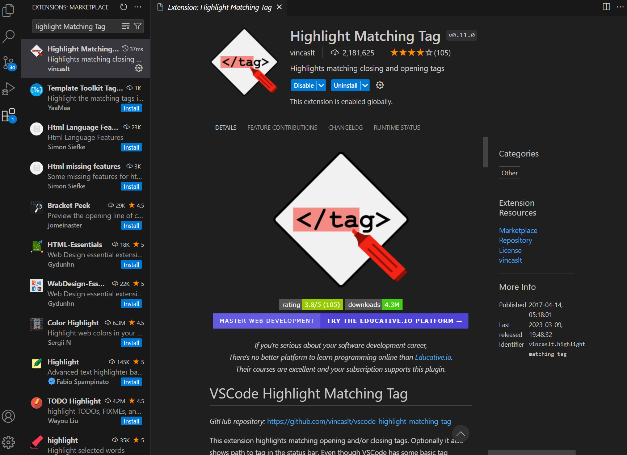627x455 pixels.
Task: Open the Extensions view icon
Action: (8, 115)
